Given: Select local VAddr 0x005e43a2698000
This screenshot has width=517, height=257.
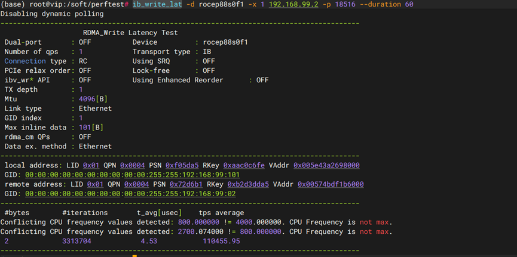Looking at the screenshot, I should pyautogui.click(x=326, y=165).
